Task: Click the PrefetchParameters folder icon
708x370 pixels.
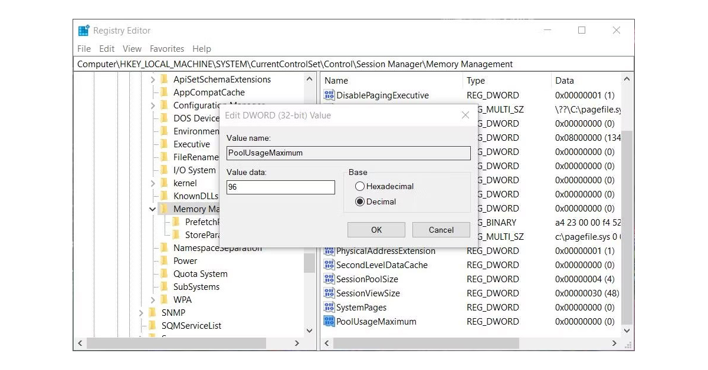Action: tap(177, 222)
